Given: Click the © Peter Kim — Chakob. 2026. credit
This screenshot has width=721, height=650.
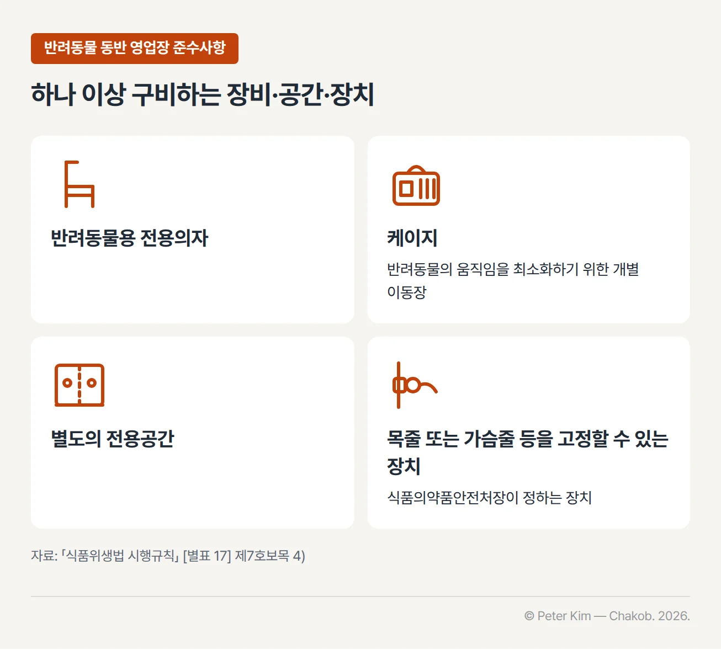Looking at the screenshot, I should point(607,616).
